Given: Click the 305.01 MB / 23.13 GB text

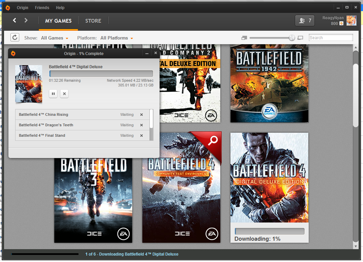Looking at the screenshot, I should [x=136, y=85].
